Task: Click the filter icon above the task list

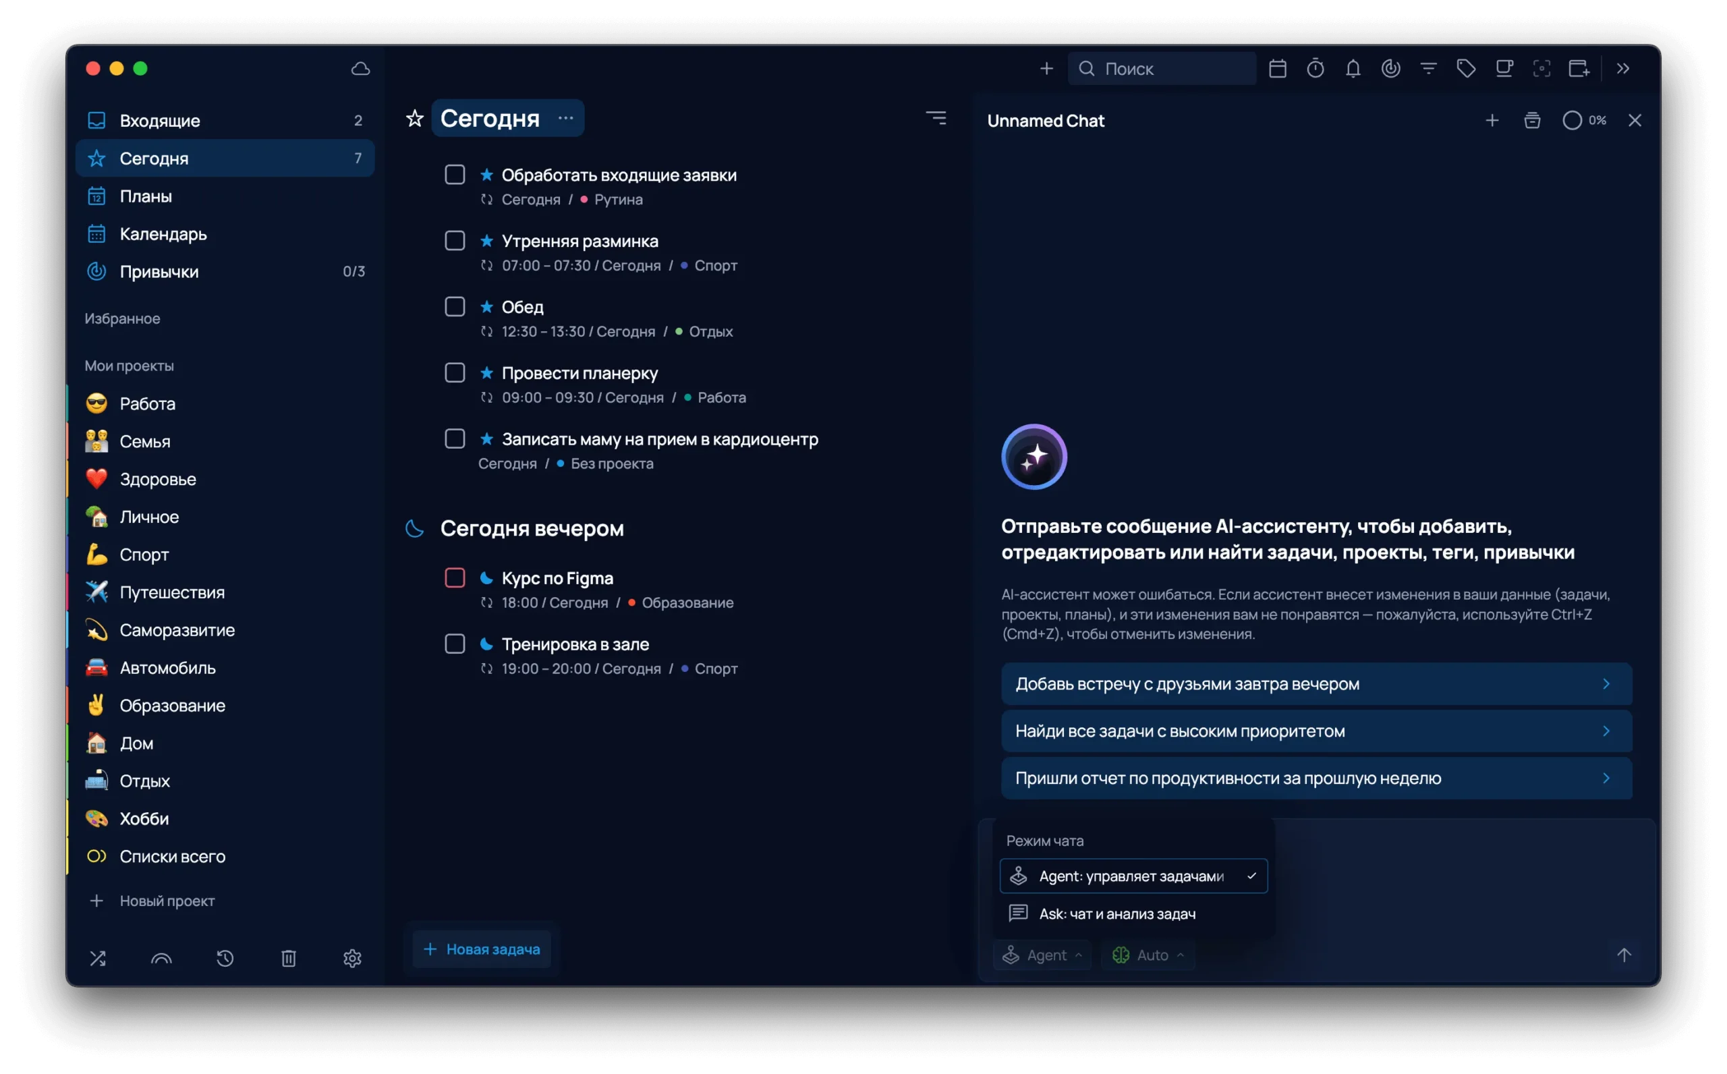Action: click(936, 117)
